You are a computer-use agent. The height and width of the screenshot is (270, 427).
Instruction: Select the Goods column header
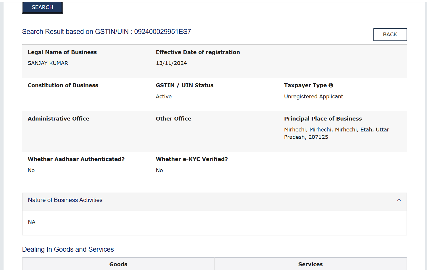click(118, 264)
